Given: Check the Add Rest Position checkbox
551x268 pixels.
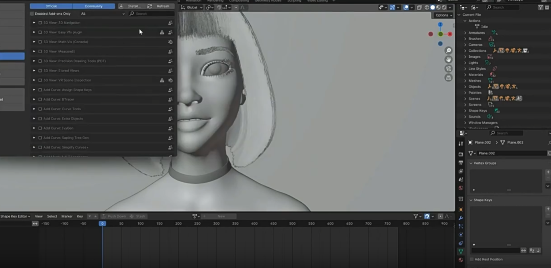Looking at the screenshot, I should [x=471, y=259].
